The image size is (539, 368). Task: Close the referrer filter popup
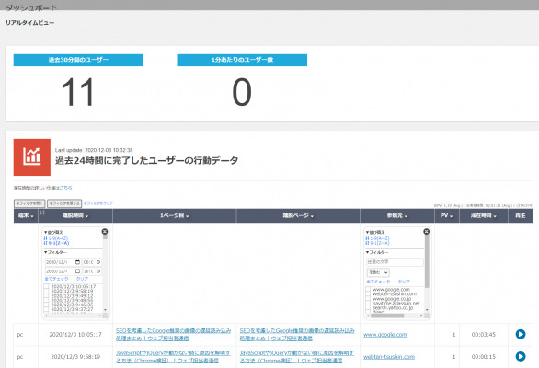click(426, 232)
